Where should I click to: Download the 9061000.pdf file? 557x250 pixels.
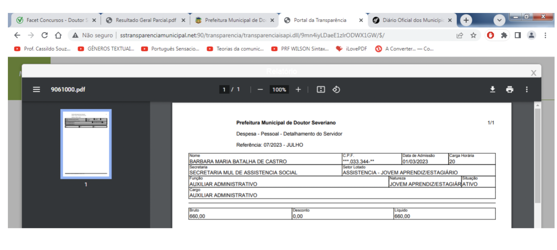tap(493, 90)
